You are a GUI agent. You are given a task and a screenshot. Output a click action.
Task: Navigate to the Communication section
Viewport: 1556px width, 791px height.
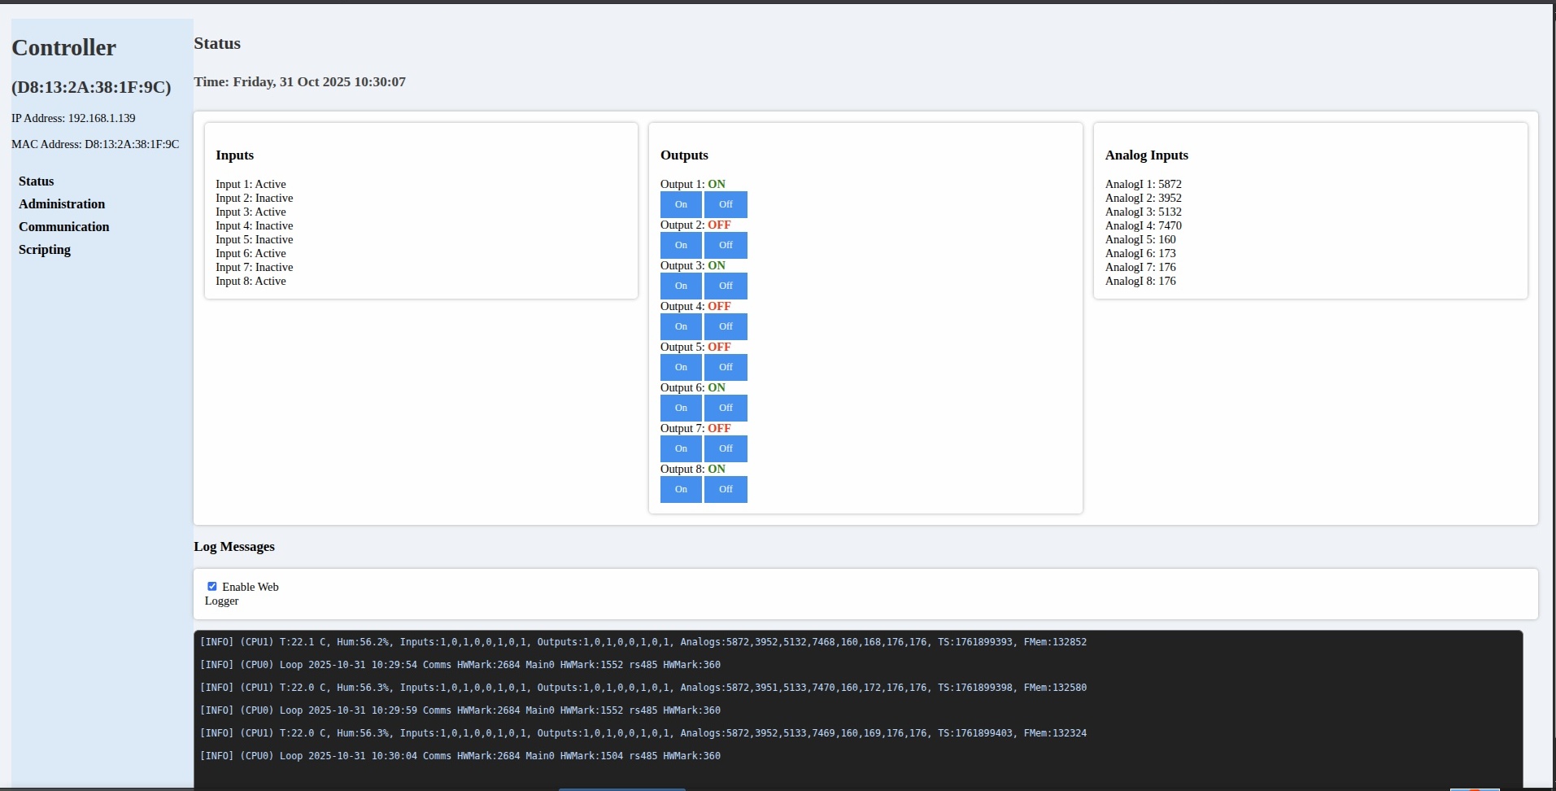(63, 226)
